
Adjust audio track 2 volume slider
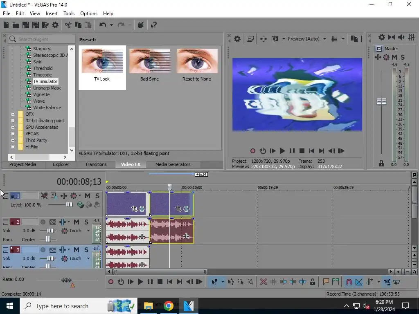[x=50, y=231]
